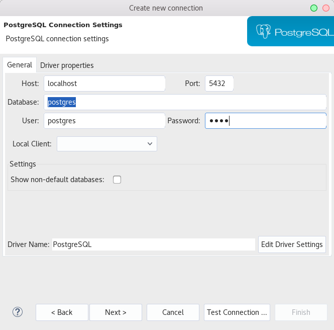Switch to the Driver properties tab
334x330 pixels.
67,65
